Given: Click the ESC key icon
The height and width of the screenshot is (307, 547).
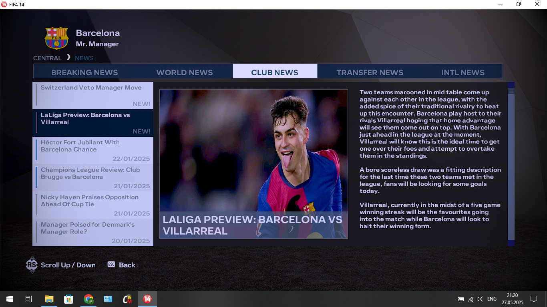Looking at the screenshot, I should [111, 265].
